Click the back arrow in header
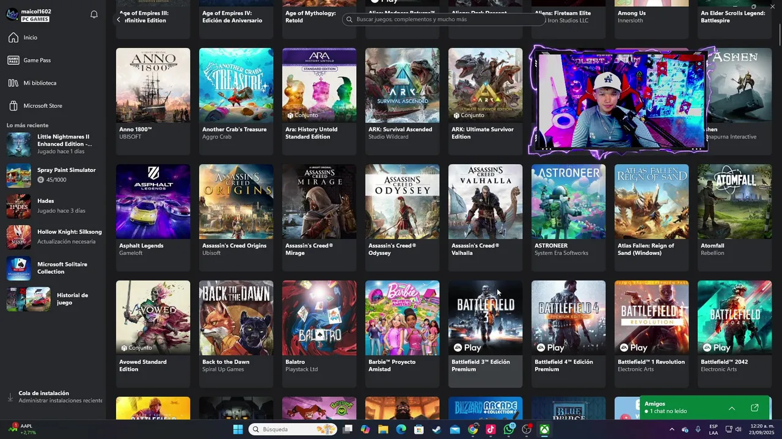782x439 pixels. 119,20
